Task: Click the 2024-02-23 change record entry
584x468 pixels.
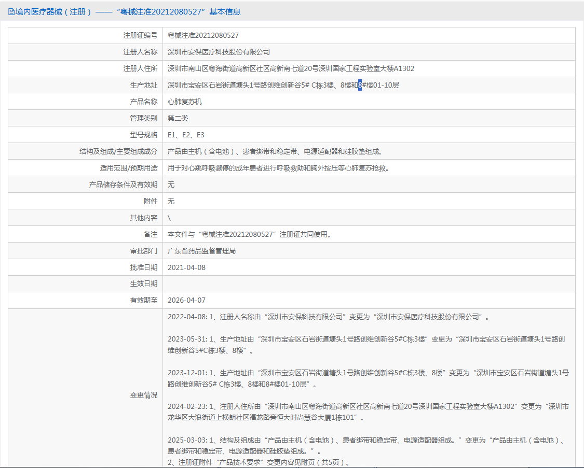Action: coord(369,412)
